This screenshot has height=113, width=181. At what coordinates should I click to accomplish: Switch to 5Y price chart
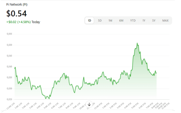point(154,21)
